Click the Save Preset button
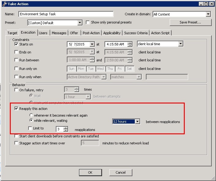The width and height of the screenshot is (216, 181). (190, 22)
